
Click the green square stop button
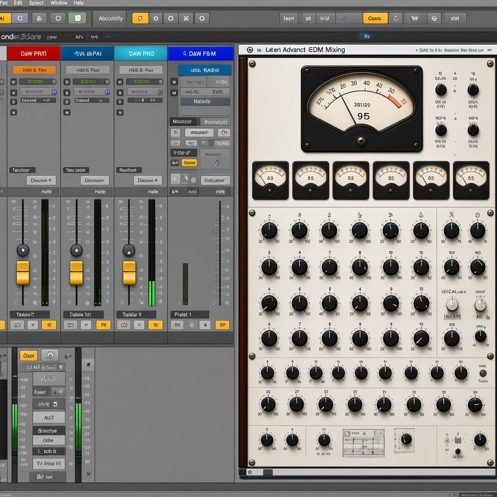tap(77, 18)
